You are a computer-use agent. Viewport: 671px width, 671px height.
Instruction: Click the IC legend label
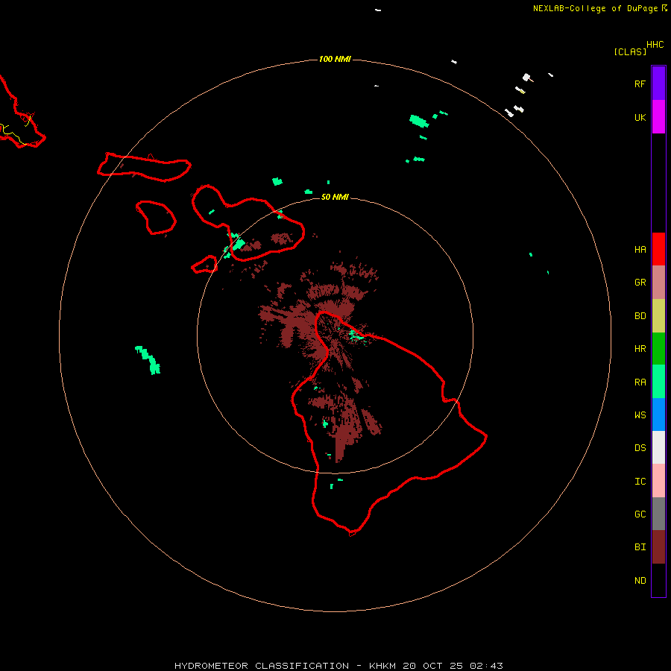pos(640,482)
